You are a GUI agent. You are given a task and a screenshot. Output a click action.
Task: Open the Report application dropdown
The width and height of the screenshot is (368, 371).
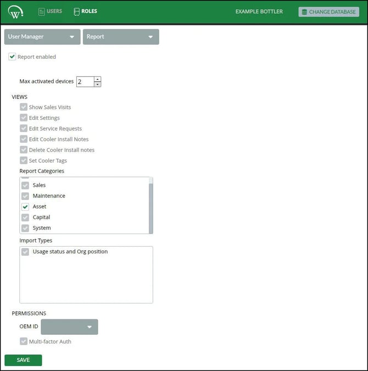click(x=121, y=37)
